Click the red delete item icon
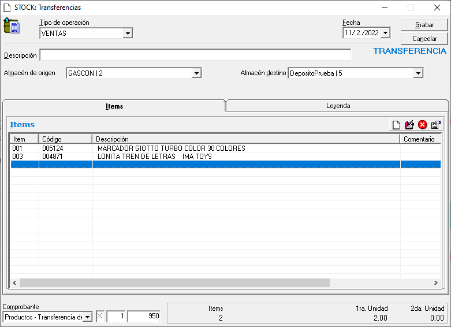Viewport: 451px width, 327px height. coord(423,125)
